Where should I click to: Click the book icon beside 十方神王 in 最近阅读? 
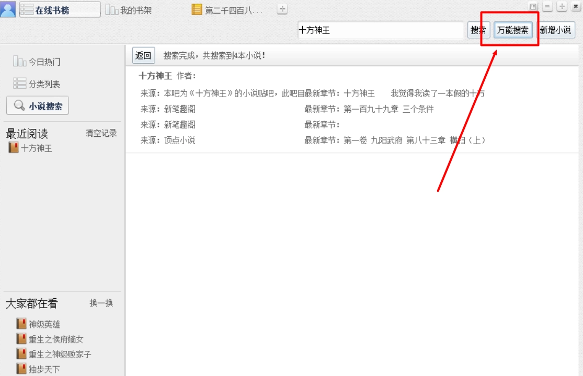click(14, 147)
